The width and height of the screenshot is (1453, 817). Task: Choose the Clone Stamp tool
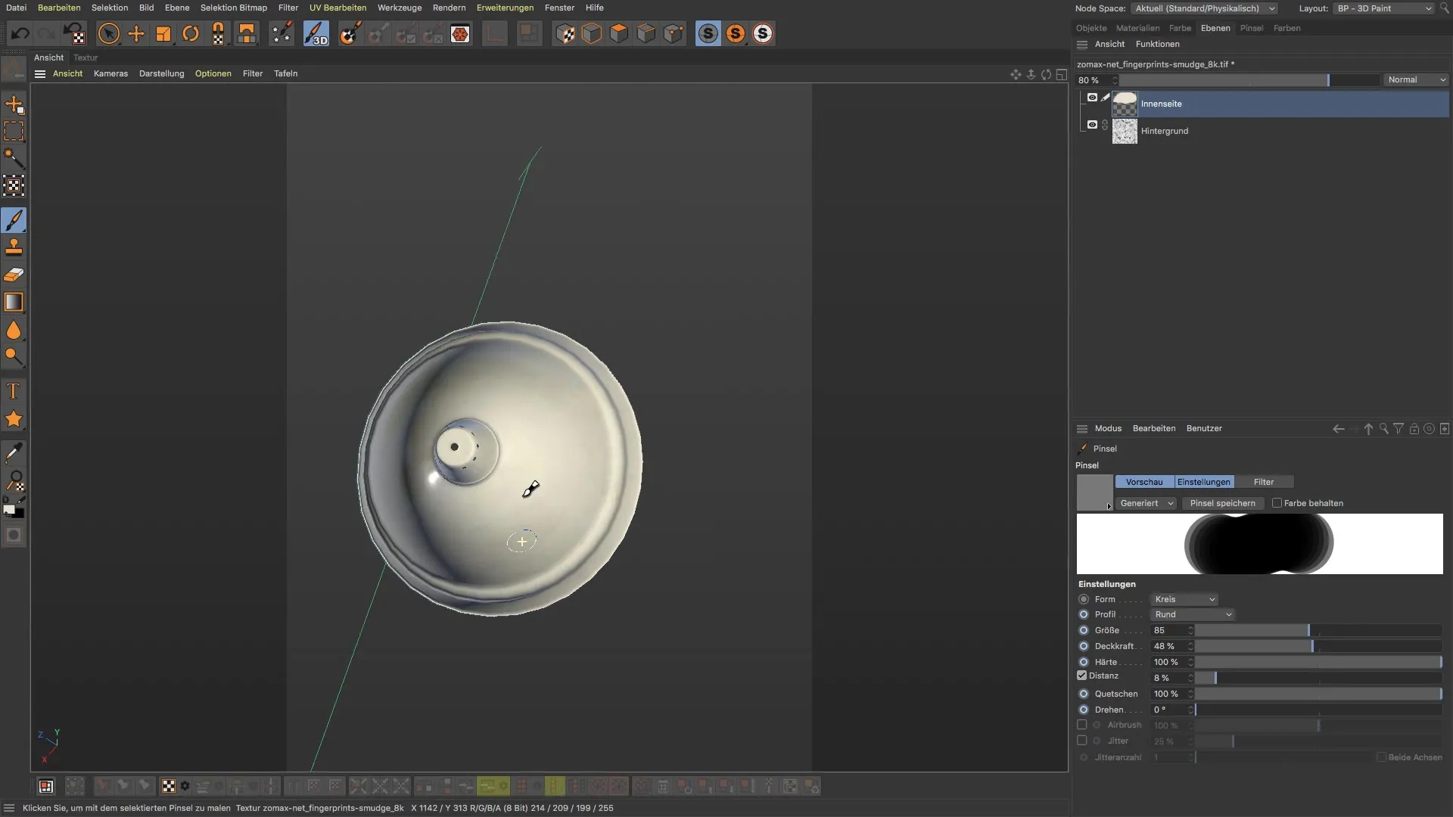pyautogui.click(x=14, y=247)
